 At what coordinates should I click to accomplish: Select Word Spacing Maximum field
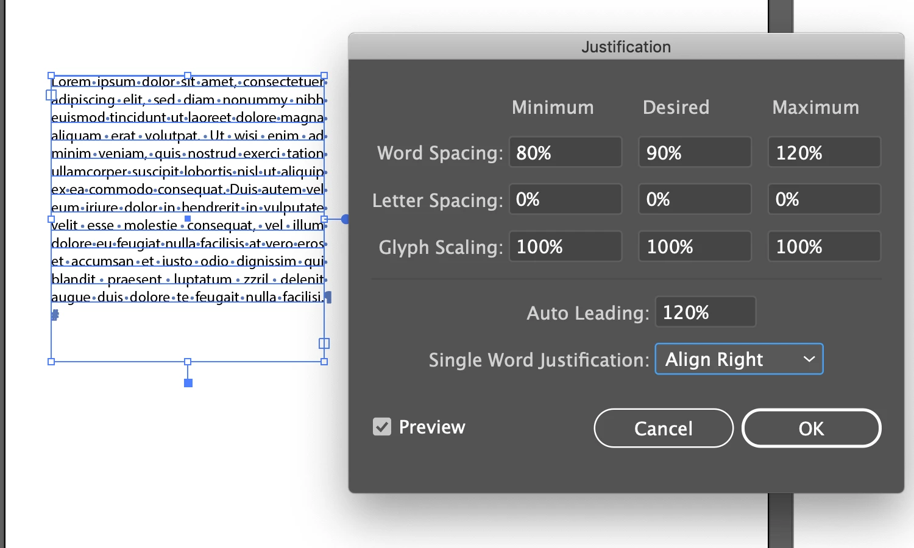click(824, 152)
